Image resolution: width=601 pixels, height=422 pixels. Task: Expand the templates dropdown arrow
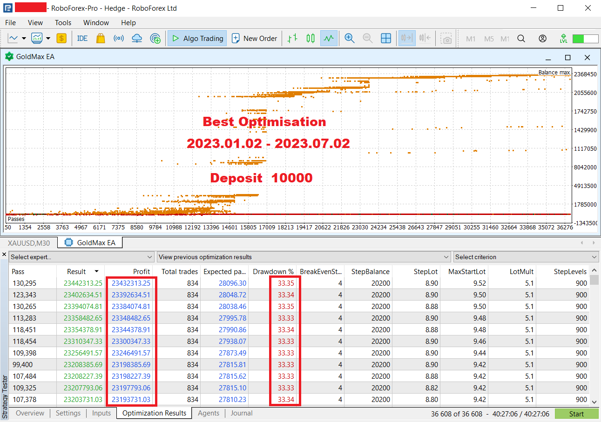(x=48, y=38)
